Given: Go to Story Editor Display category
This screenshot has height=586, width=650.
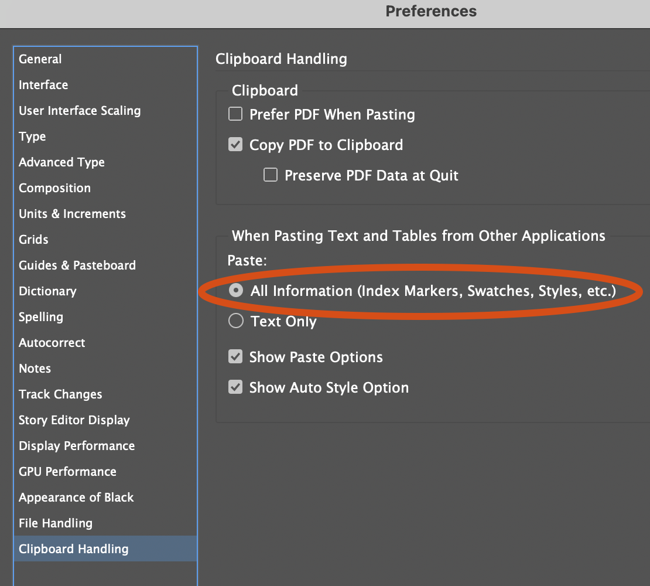Looking at the screenshot, I should 105,420.
